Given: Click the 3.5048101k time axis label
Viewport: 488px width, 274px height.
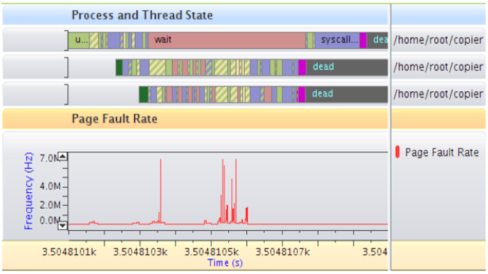Looking at the screenshot, I should [69, 252].
